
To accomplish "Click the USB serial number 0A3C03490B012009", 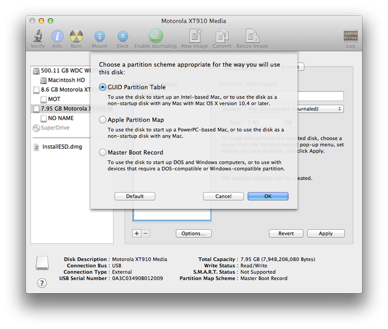I will click(138, 278).
